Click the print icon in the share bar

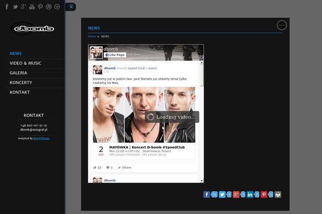(x=278, y=194)
